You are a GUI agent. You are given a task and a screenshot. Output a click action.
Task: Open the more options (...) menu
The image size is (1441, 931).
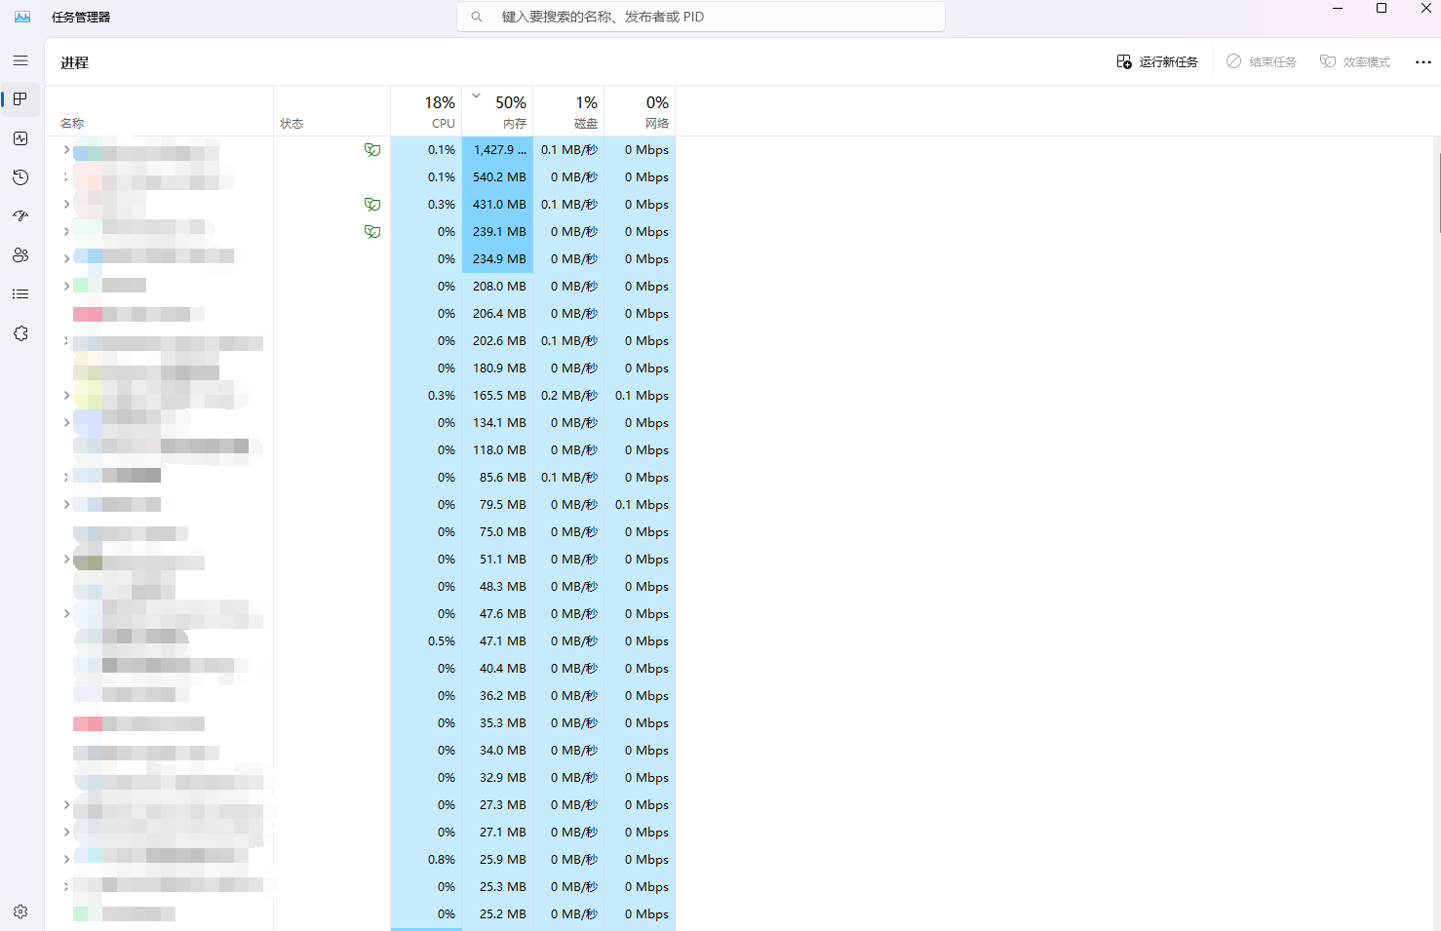1422,61
